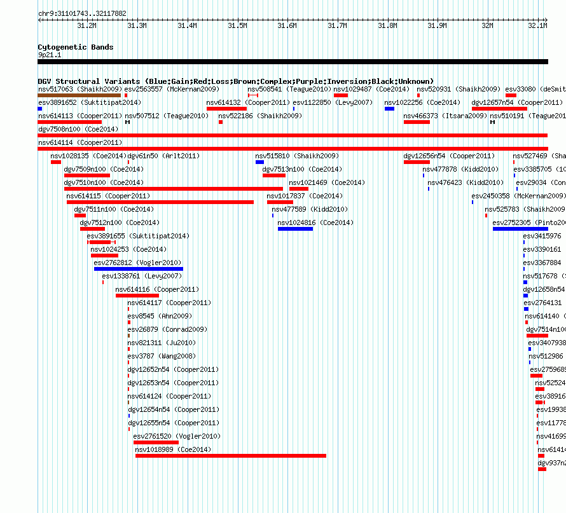
Task: Select the dgv12654n54 (Cooper2011) label
Action: 174,409
